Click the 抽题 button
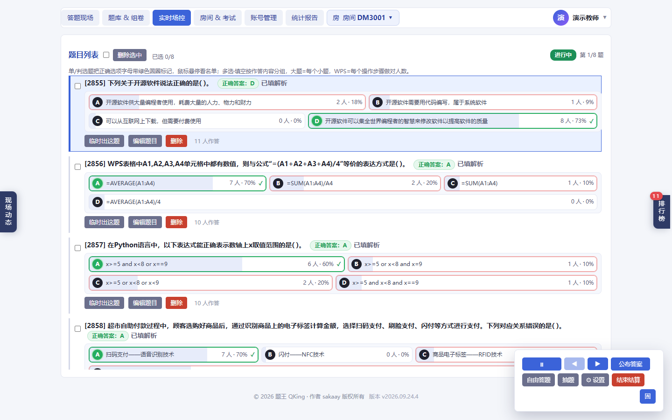This screenshot has width=672, height=420. click(x=568, y=380)
